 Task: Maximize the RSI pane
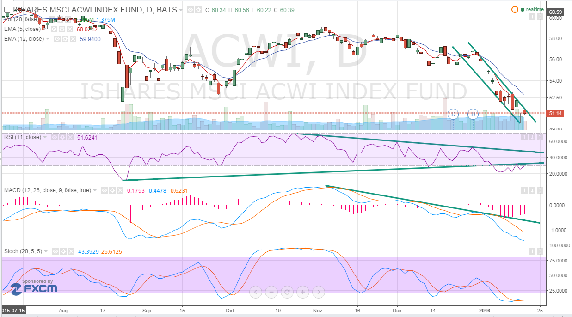(540, 137)
